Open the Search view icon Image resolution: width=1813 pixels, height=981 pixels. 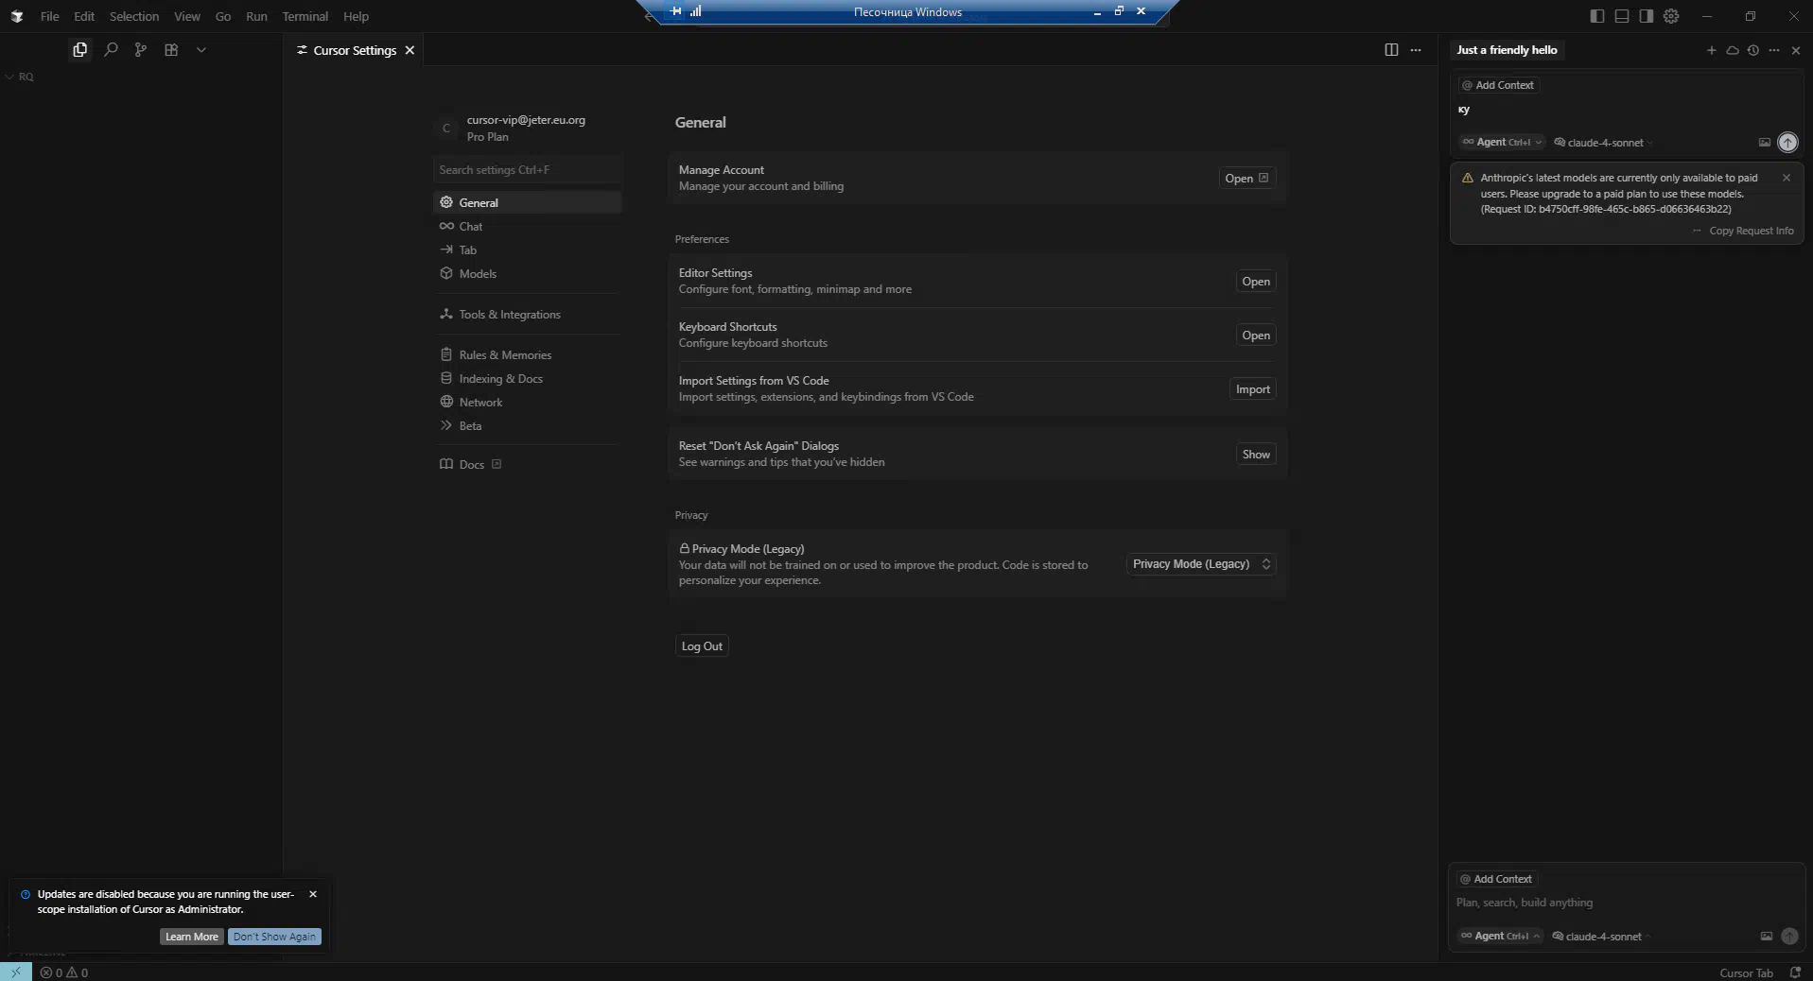click(x=111, y=50)
